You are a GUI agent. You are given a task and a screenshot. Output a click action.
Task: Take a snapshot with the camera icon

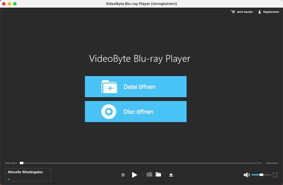149,174
